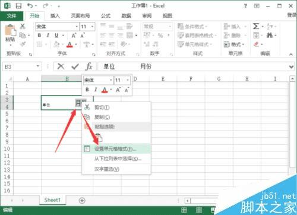Switch to the Review ribbon tab

(x=147, y=15)
